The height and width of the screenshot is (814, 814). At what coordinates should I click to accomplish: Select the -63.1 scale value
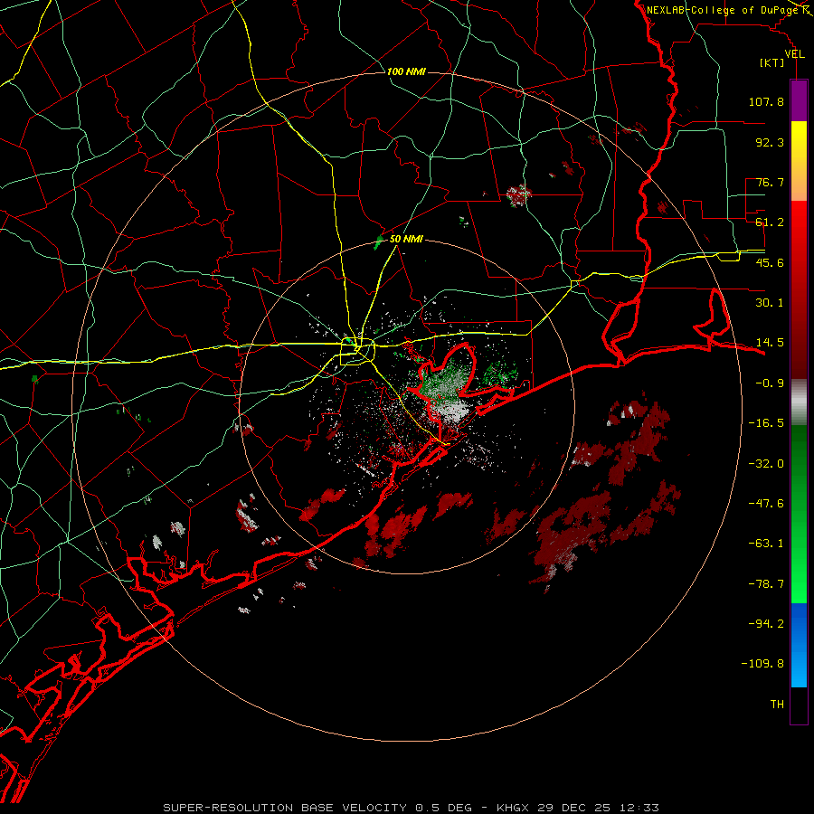766,544
